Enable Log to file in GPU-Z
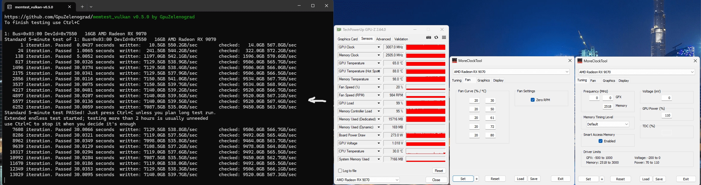701x185 pixels. [340, 171]
